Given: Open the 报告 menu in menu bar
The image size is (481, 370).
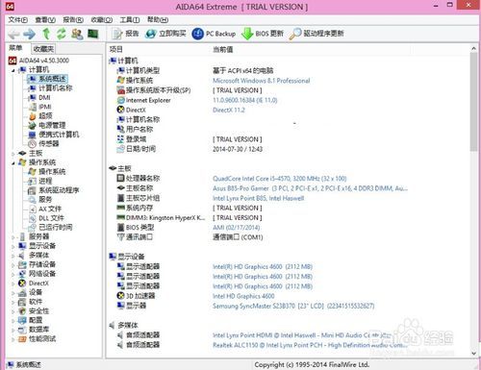Looking at the screenshot, I should 73,20.
